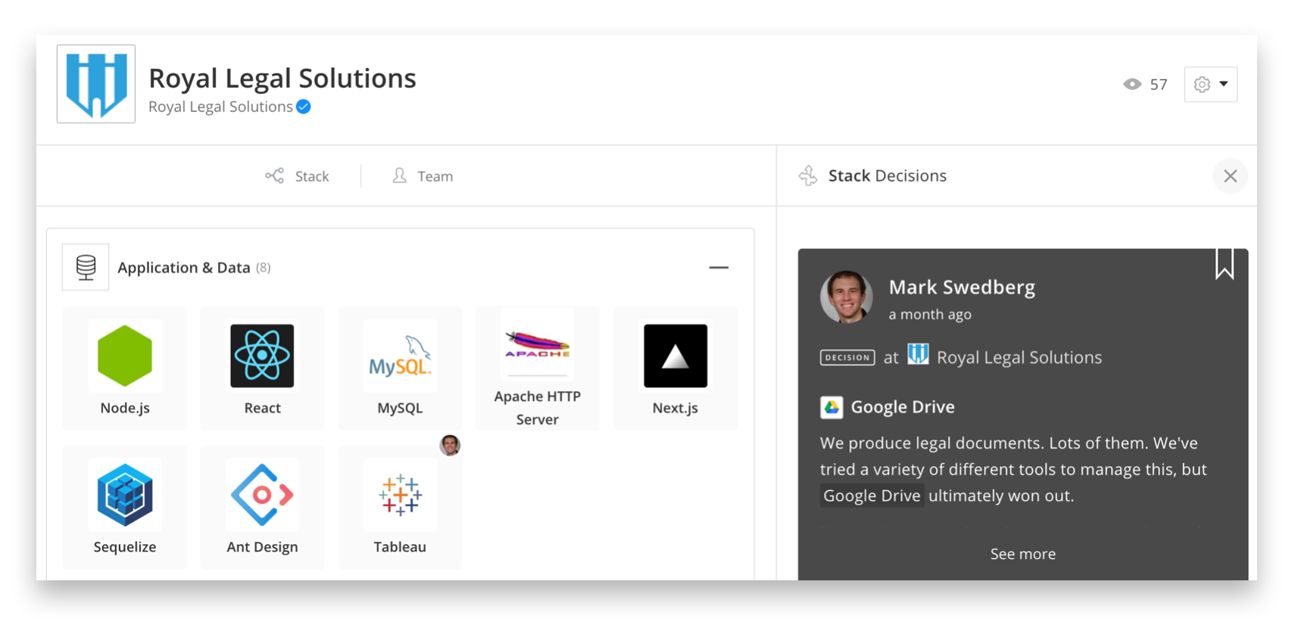Click the Stack tab share icon
The width and height of the screenshot is (1304, 628).
click(x=274, y=176)
